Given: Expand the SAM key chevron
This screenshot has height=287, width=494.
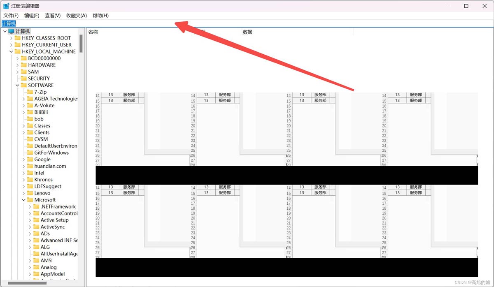Looking at the screenshot, I should tap(17, 72).
